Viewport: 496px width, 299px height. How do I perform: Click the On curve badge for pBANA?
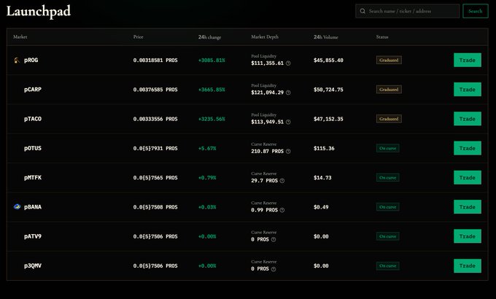pyautogui.click(x=388, y=207)
